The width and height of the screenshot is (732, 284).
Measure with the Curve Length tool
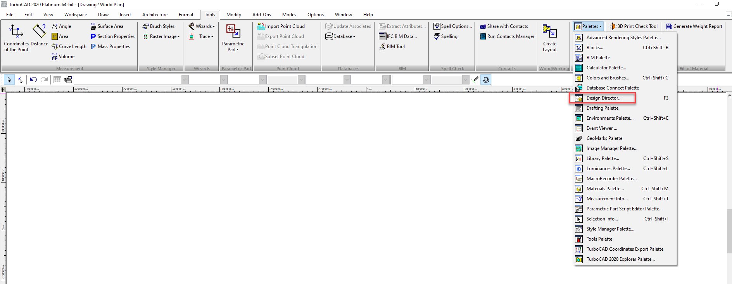(x=69, y=46)
